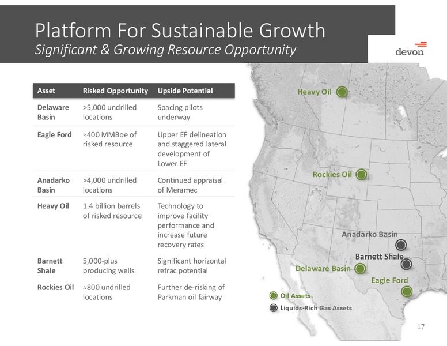Click the 'Technology to improve facility performance' cell
The width and height of the screenshot is (447, 346).
(186, 225)
